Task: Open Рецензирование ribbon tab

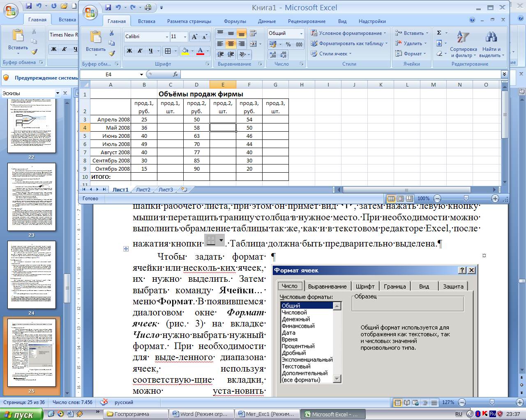Action: point(307,21)
